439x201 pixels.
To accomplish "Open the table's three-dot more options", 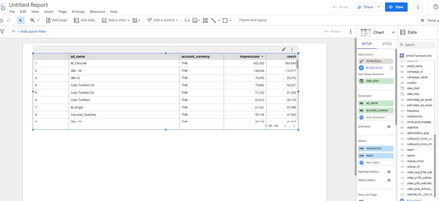I will 292,49.
